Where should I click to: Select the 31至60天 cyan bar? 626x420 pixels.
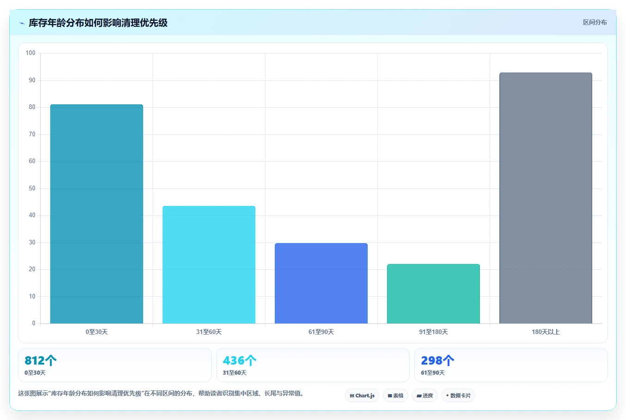pyautogui.click(x=209, y=265)
